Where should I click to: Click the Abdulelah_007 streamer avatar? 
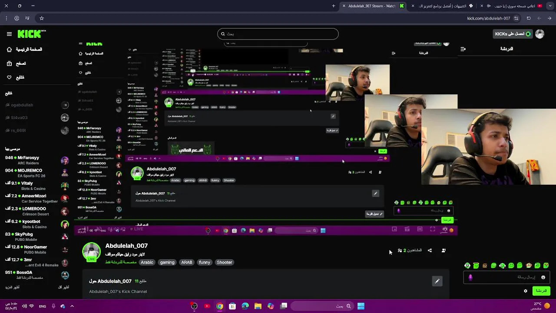click(91, 252)
